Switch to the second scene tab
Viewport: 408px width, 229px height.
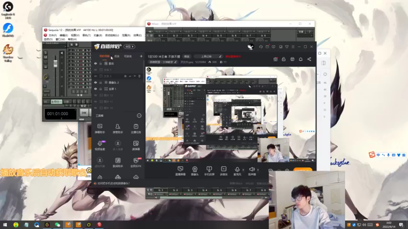point(117,56)
